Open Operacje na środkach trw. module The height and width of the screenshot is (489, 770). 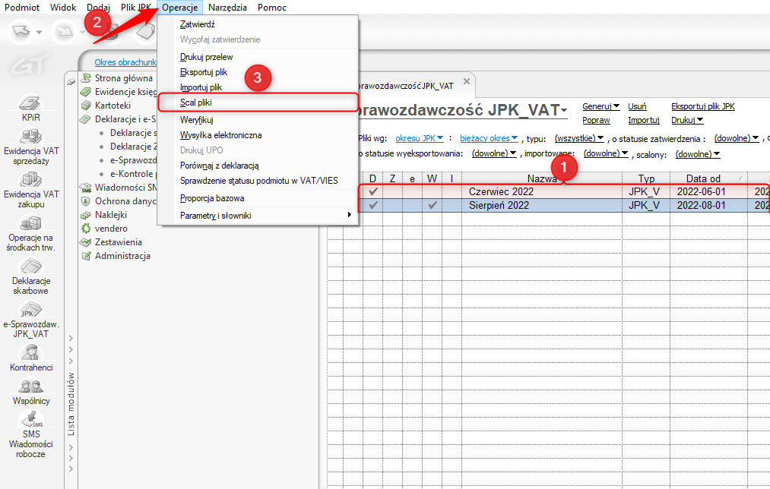click(x=31, y=232)
